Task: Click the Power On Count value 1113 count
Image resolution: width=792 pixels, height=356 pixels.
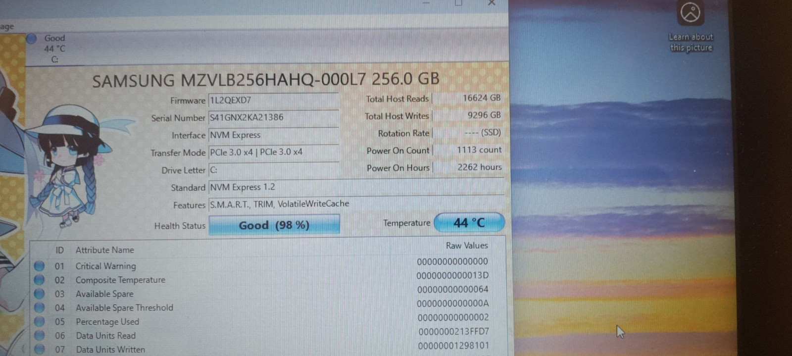Action: pyautogui.click(x=468, y=150)
